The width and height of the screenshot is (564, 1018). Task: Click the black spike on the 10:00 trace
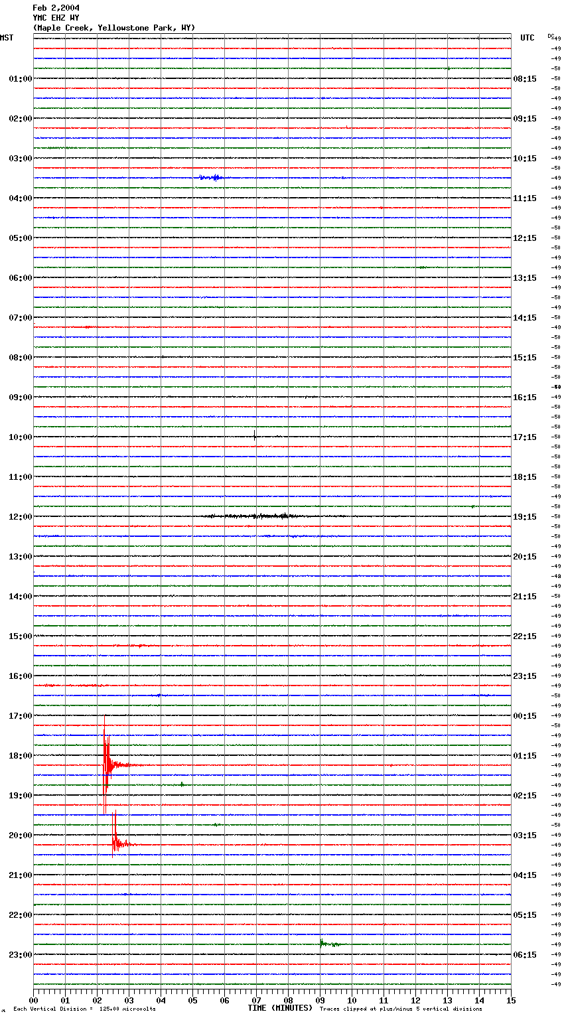click(254, 436)
